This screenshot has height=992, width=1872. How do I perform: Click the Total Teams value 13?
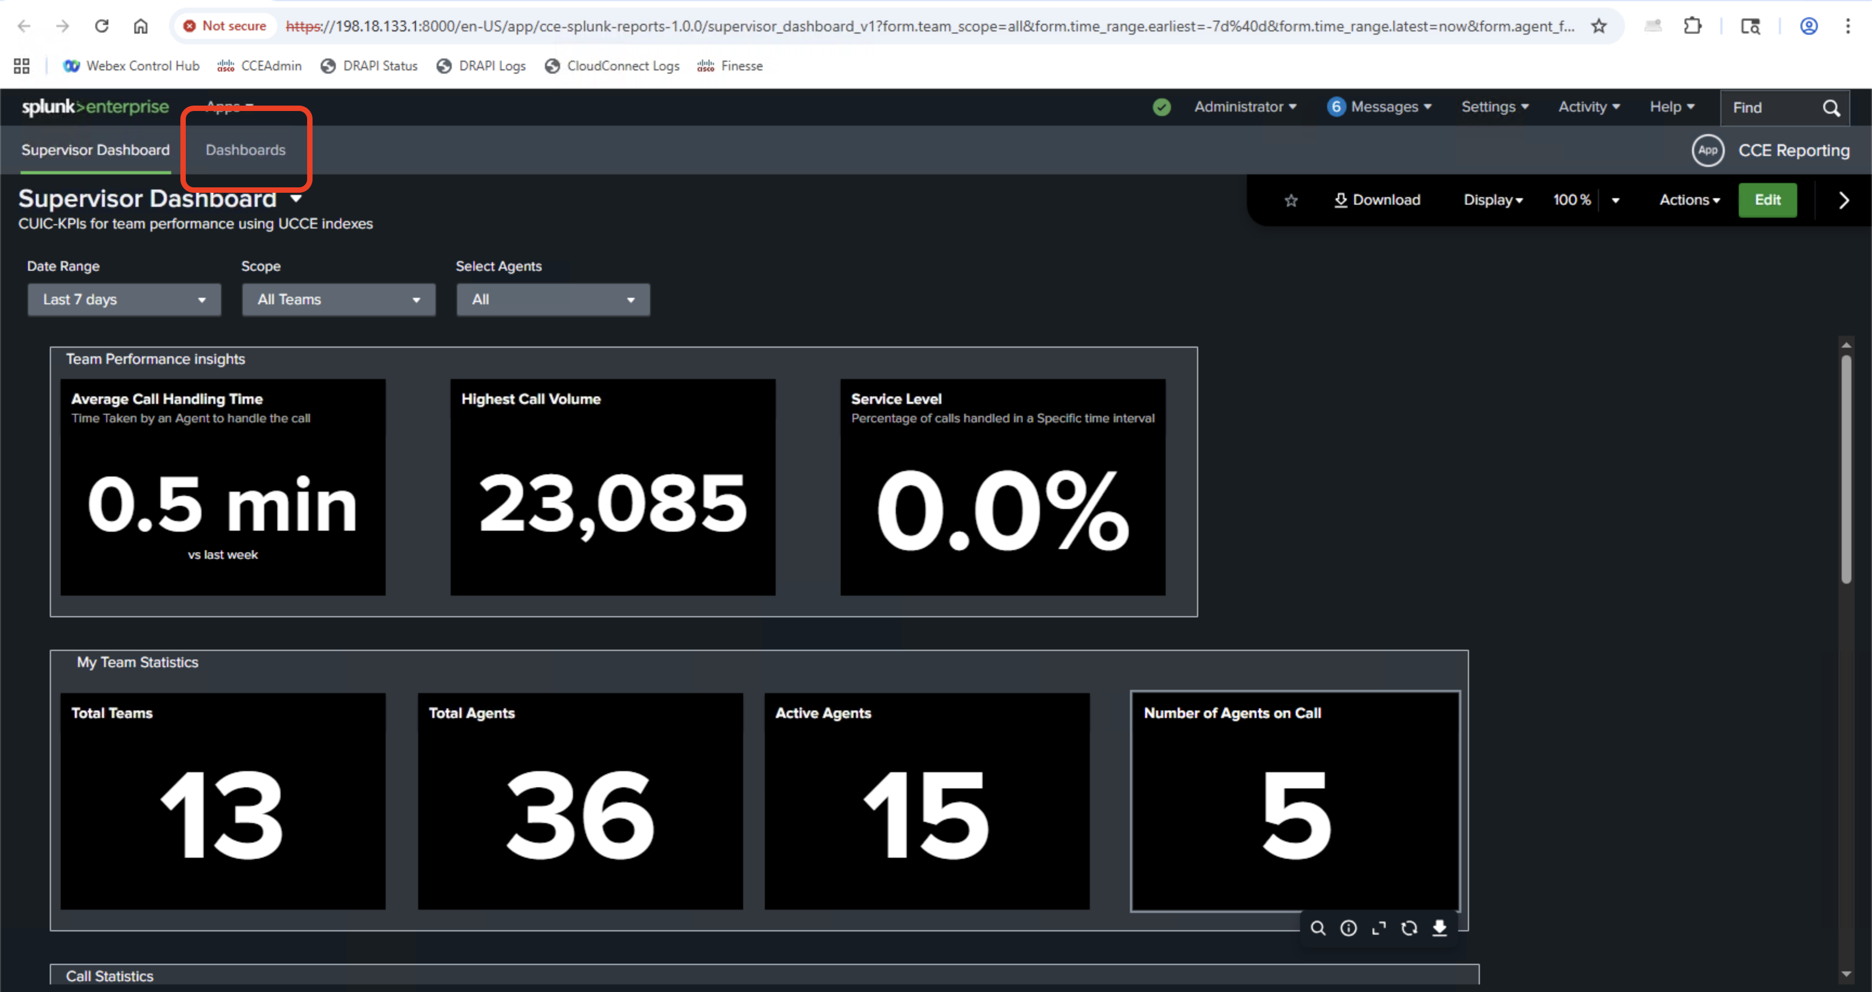(x=222, y=815)
